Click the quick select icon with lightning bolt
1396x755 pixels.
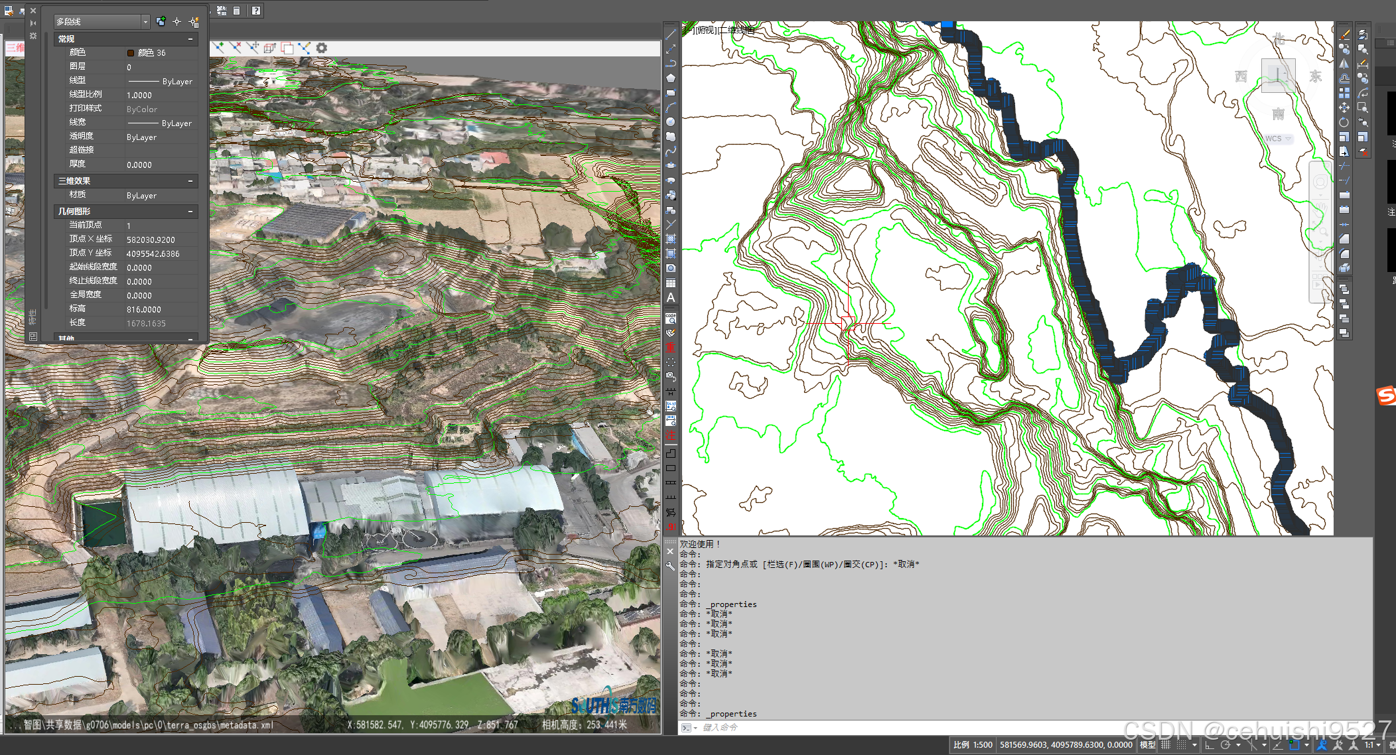[x=194, y=22]
